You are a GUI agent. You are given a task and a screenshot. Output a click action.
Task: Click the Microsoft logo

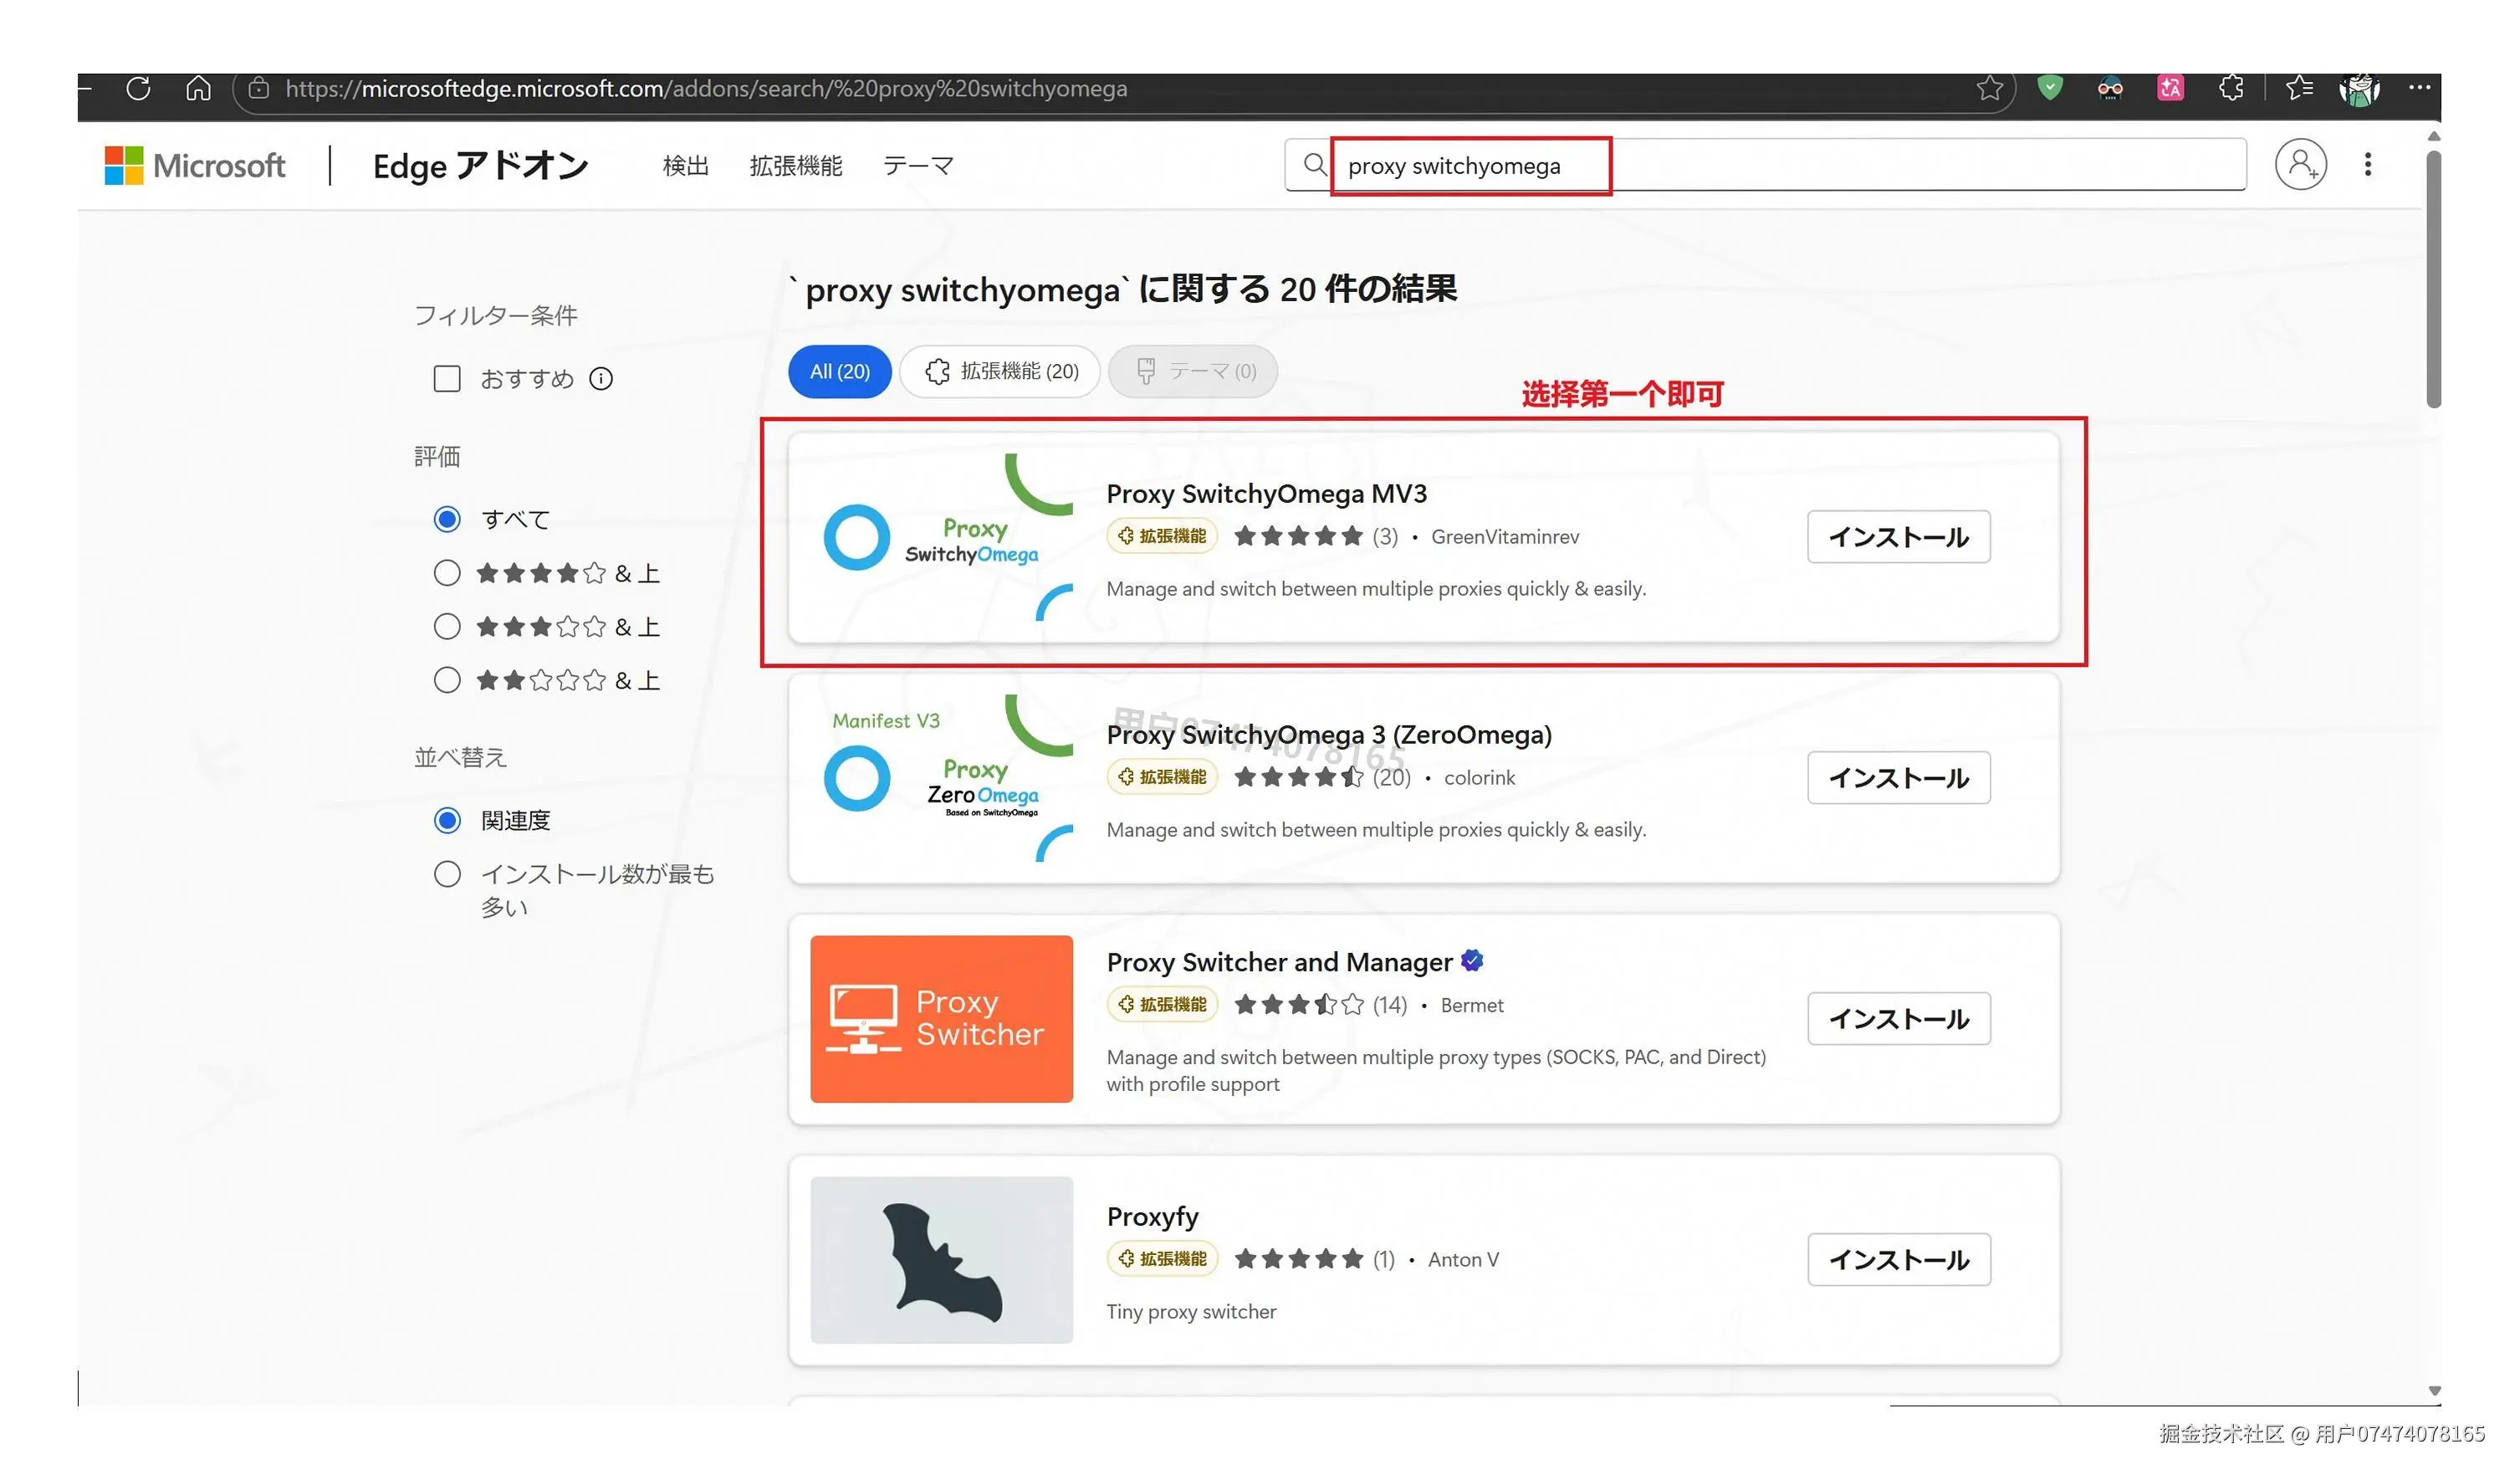195,165
